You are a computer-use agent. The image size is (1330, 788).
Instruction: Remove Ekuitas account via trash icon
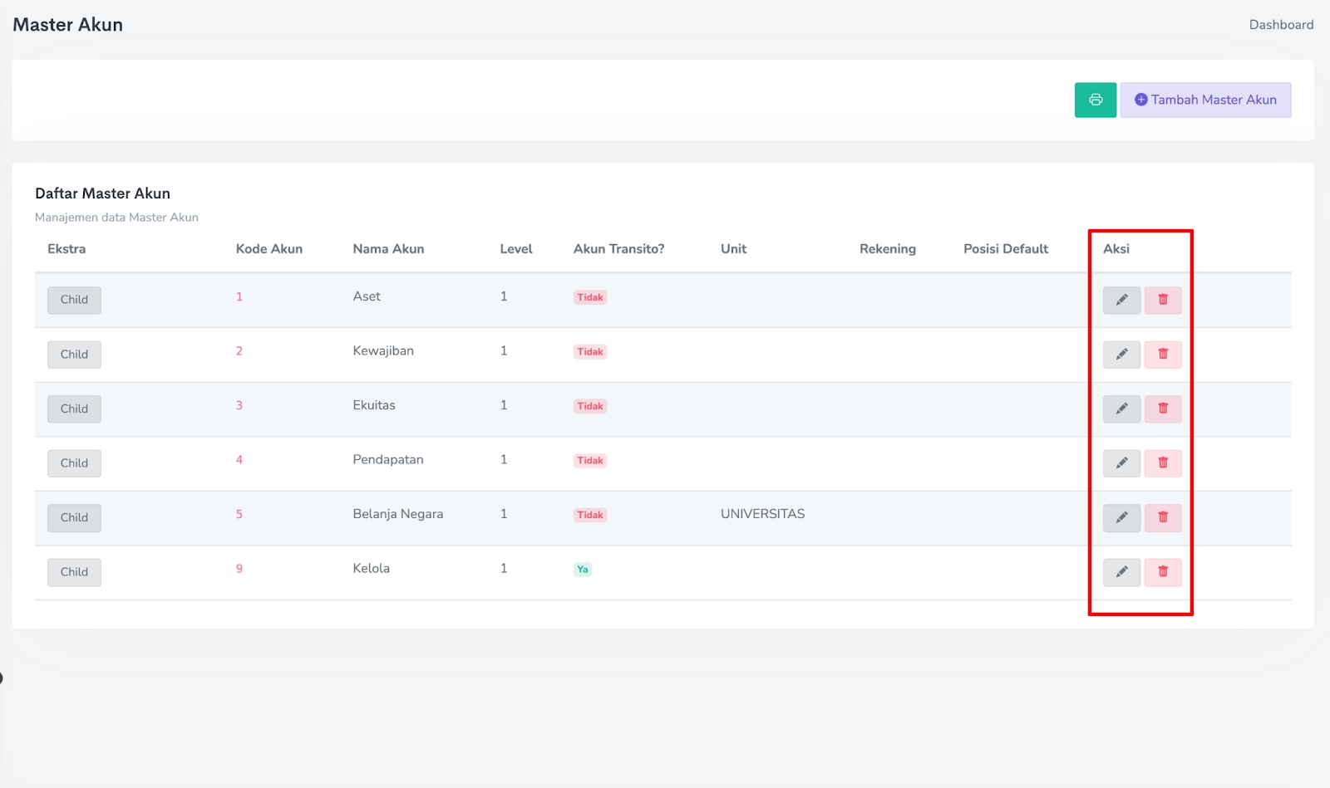[1163, 409]
